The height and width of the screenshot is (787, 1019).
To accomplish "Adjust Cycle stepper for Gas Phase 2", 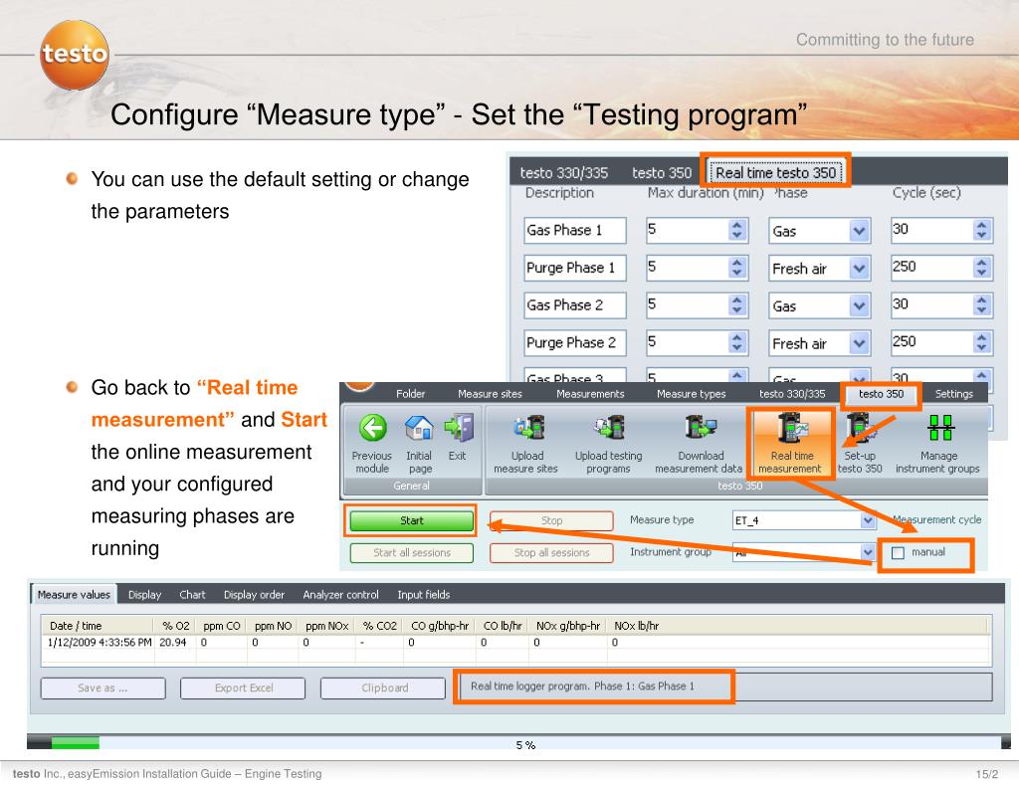I will (x=982, y=305).
